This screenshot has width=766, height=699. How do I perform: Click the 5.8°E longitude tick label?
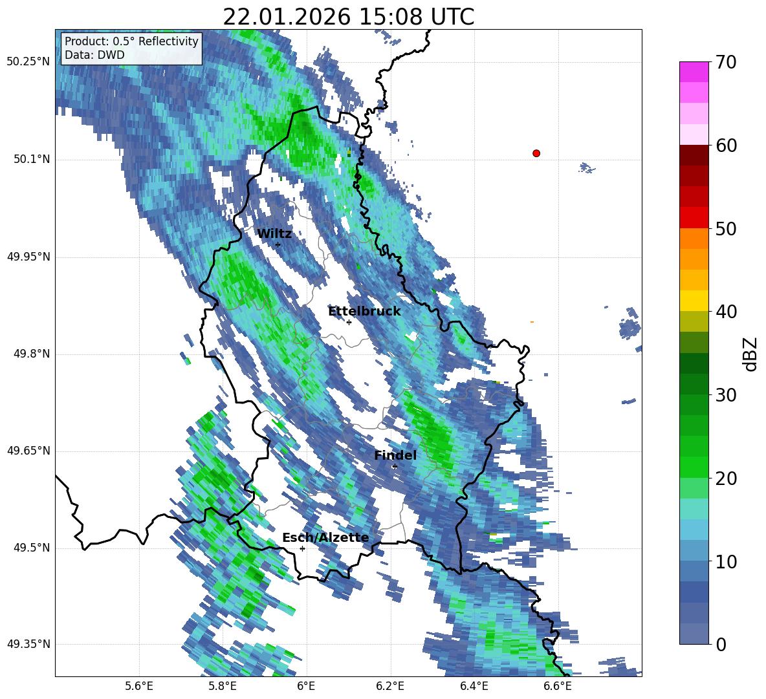click(x=223, y=686)
